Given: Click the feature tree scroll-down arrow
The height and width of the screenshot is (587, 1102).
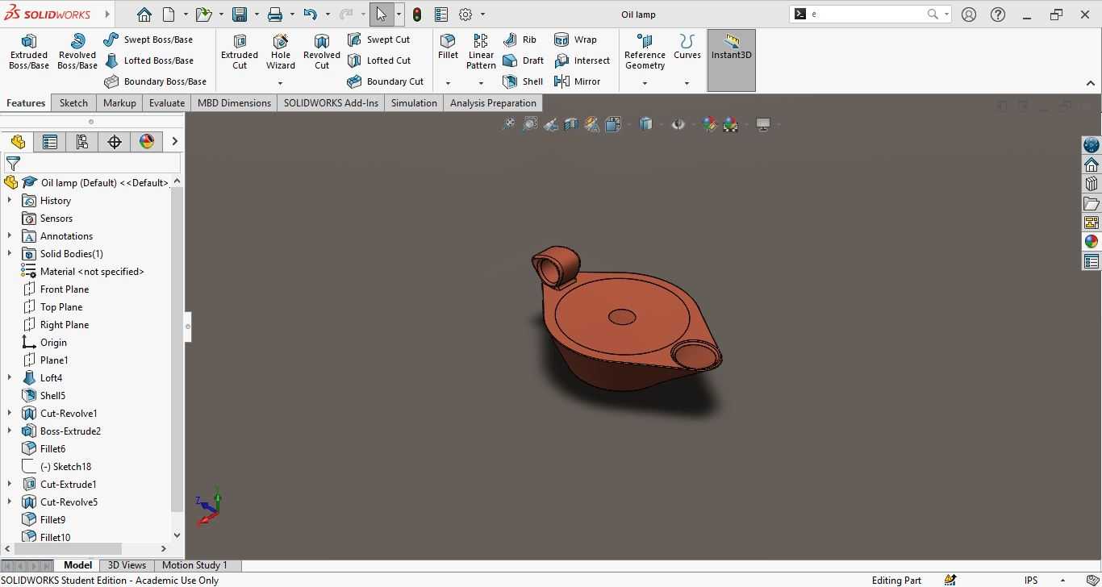Looking at the screenshot, I should click(x=177, y=535).
